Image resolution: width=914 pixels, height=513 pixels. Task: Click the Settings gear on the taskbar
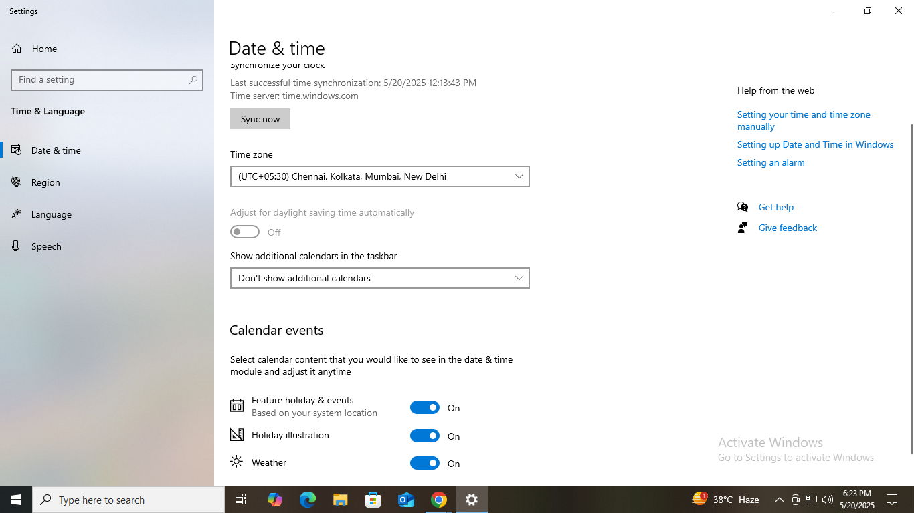[x=472, y=500]
